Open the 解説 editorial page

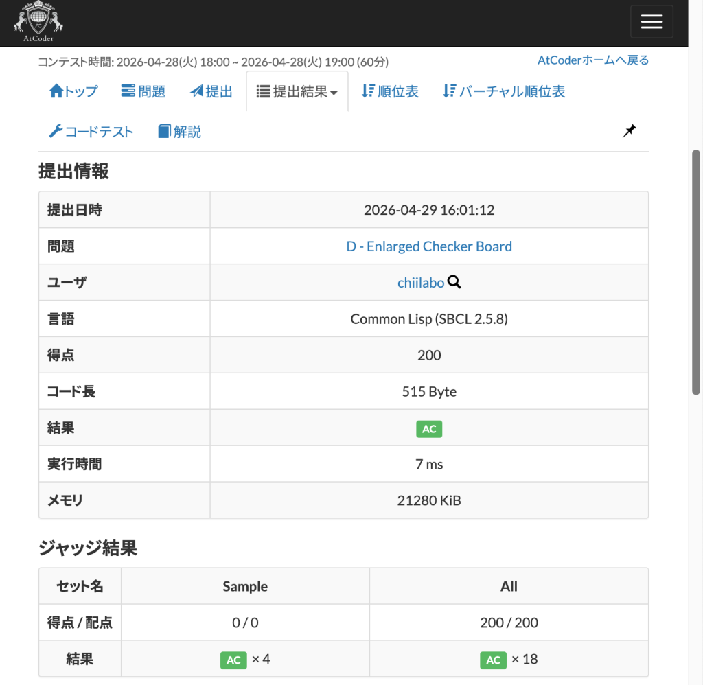point(179,132)
